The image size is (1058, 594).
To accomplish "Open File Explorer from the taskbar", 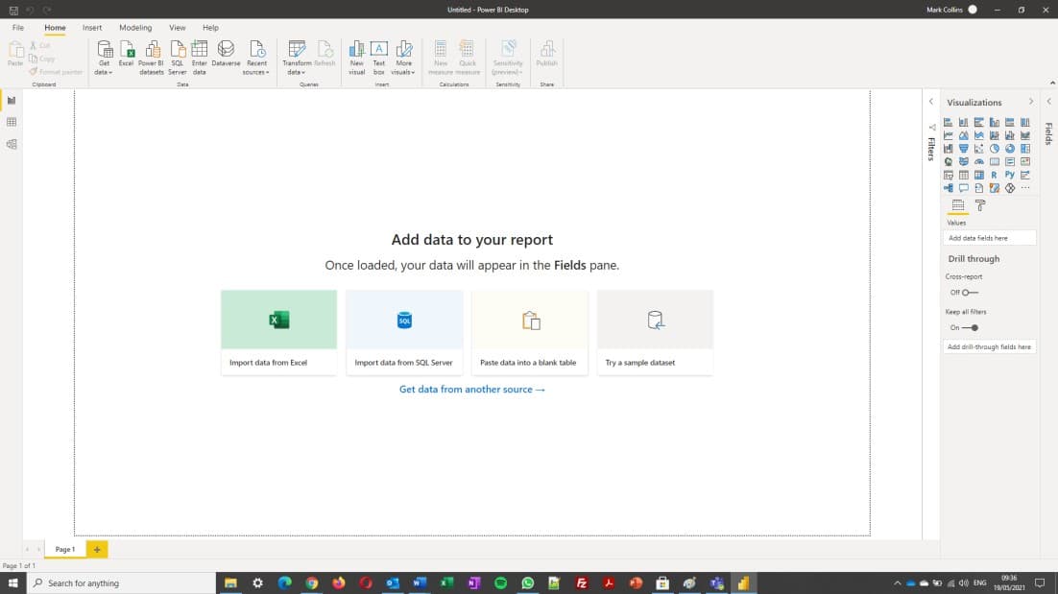I will [230, 583].
